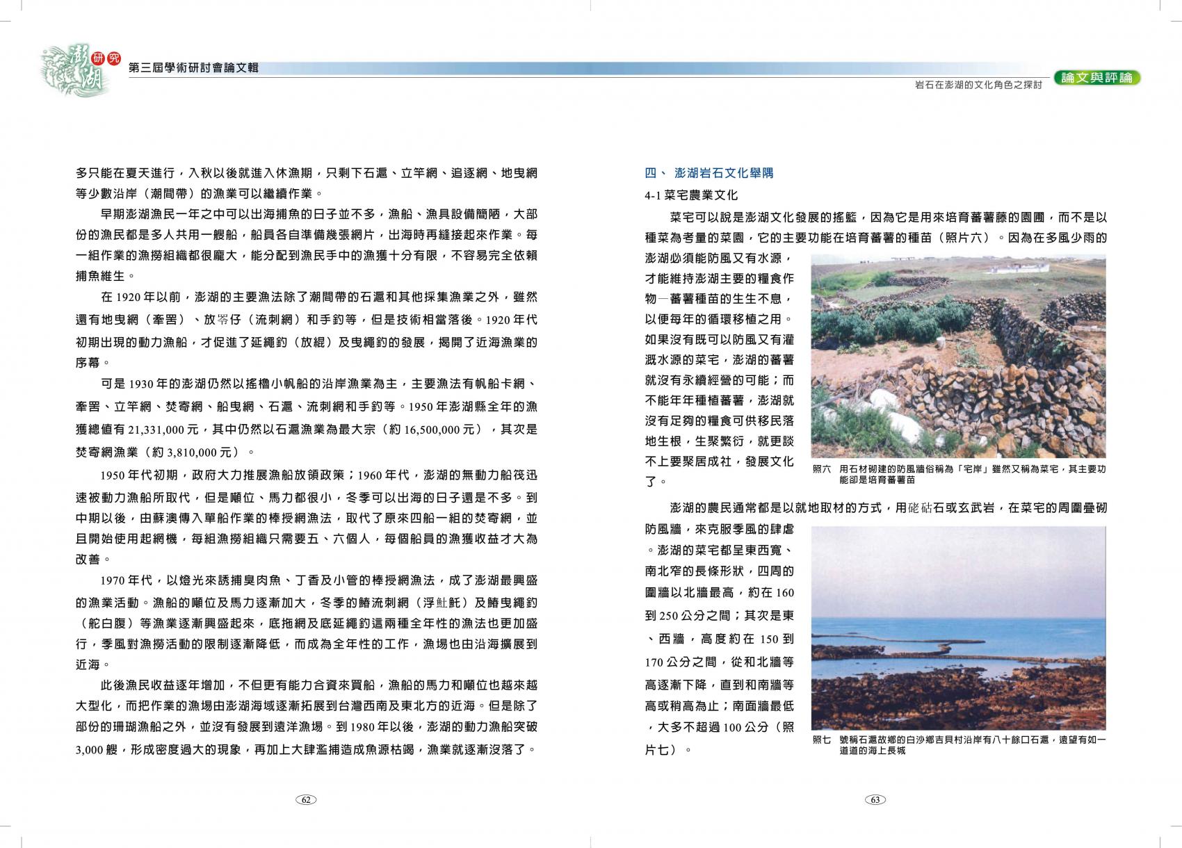
Task: Click the 照六 photo caption
Action: [958, 474]
